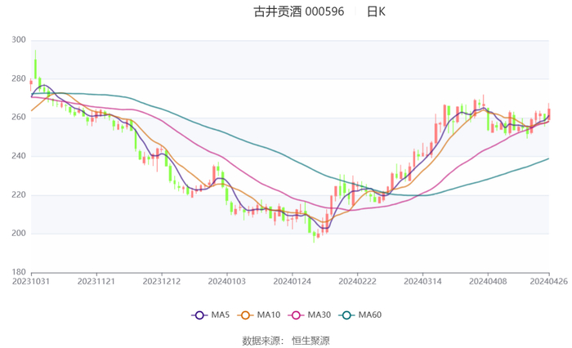Viewport: 572px width, 348px height.
Task: Click the 古井贡酒 000596 stock title
Action: [299, 11]
